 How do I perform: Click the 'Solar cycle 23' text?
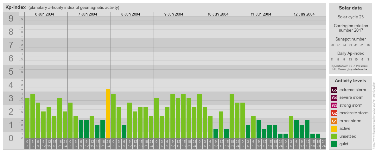coord(350,17)
